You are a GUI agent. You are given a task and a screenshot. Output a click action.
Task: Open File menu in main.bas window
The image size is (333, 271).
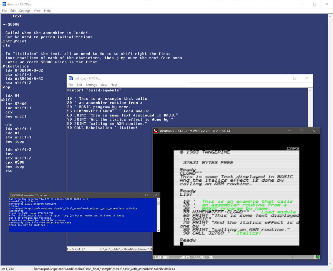point(71,85)
